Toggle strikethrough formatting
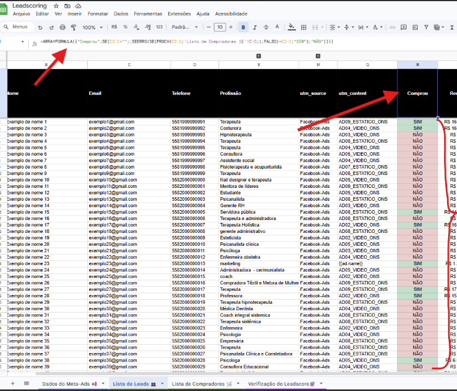The image size is (457, 391). tap(266, 28)
